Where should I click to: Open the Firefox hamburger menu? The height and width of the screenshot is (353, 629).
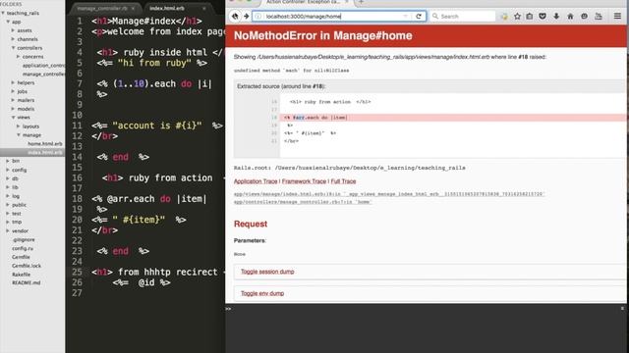coord(617,17)
